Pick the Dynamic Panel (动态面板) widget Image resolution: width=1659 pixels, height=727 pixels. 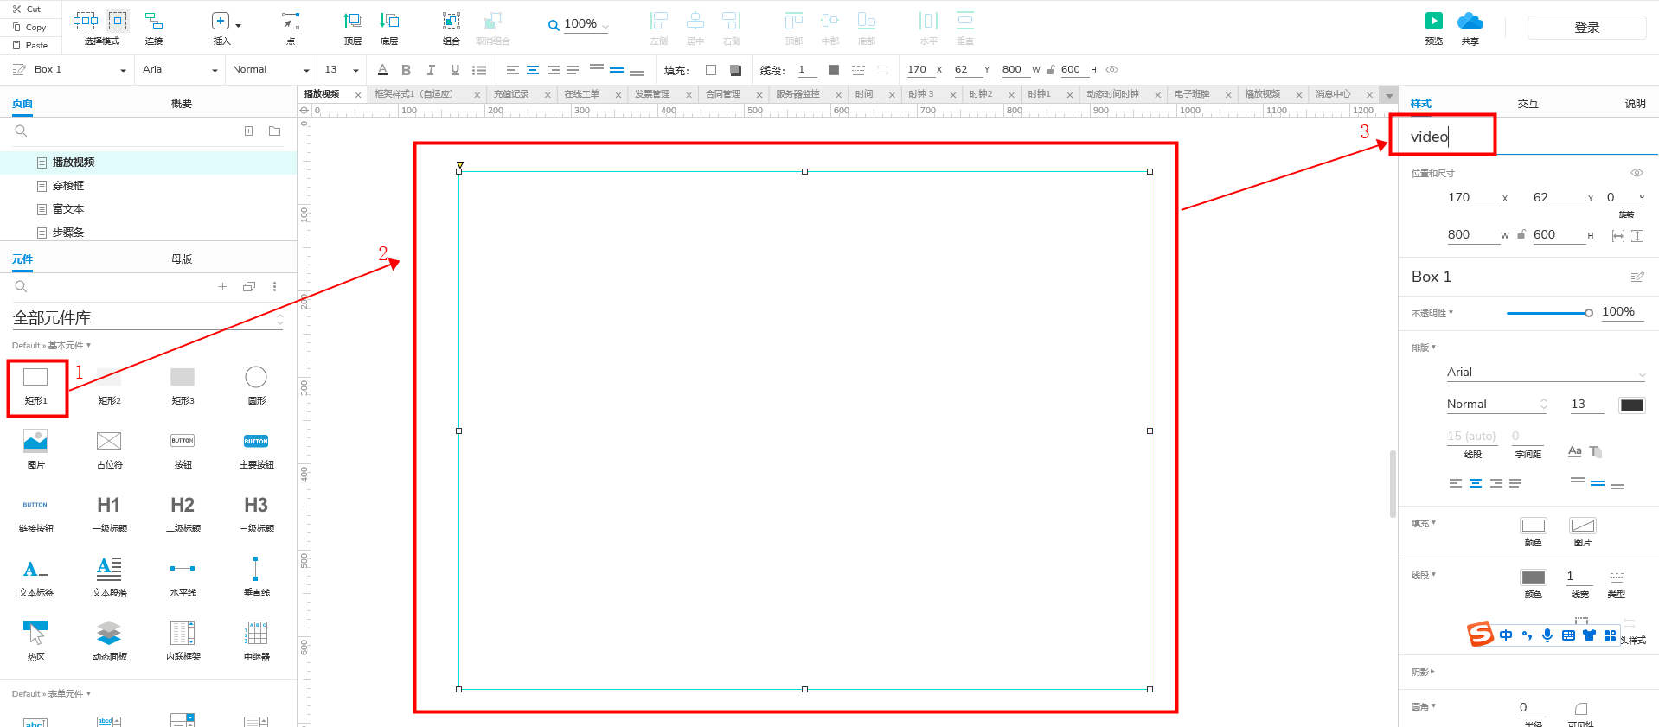pyautogui.click(x=109, y=634)
